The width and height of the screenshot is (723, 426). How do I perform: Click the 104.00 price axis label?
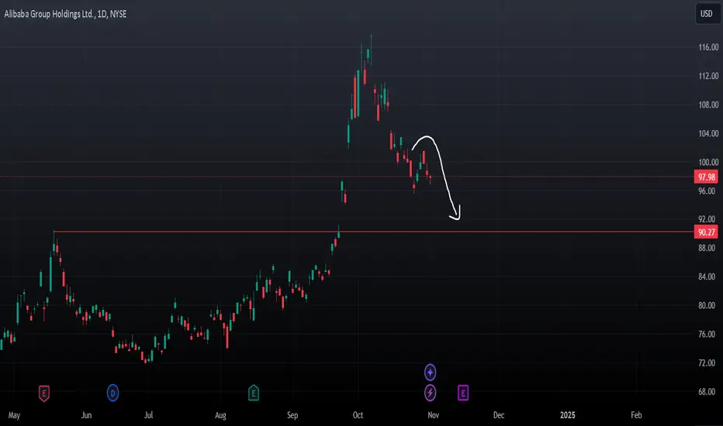[708, 133]
